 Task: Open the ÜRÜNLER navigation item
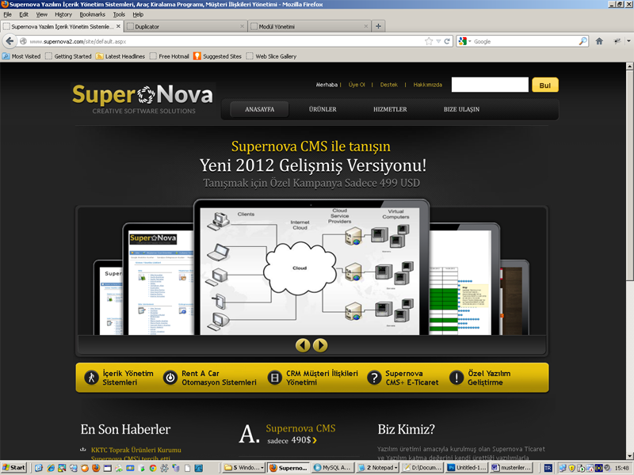[x=323, y=109]
